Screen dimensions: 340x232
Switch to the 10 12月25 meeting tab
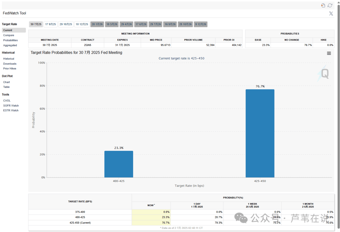click(x=82, y=24)
